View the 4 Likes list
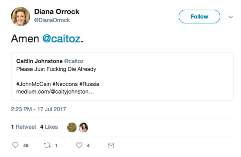This screenshot has width=241, height=157. click(49, 127)
